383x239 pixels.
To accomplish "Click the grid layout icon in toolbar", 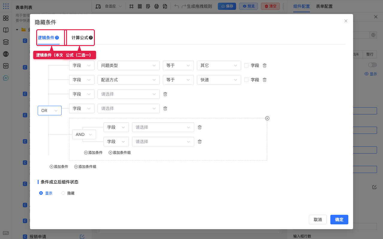I will (140, 6).
